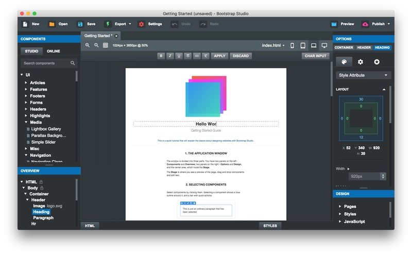Switch to the ONLINE components tab
This screenshot has height=255, width=412.
pyautogui.click(x=54, y=51)
